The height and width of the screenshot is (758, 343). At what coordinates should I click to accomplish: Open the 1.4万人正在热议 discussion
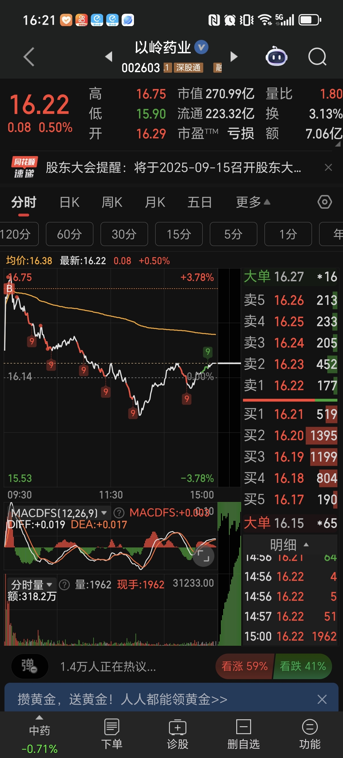tap(108, 666)
